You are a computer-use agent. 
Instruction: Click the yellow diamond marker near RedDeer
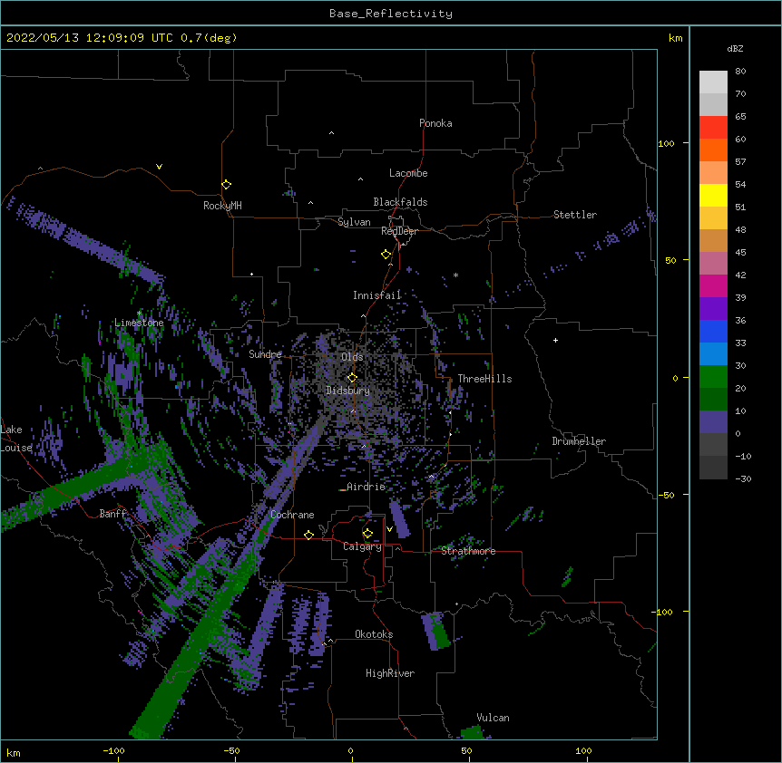(386, 255)
